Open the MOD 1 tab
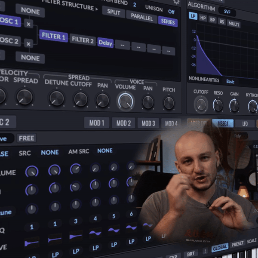 coord(97,123)
